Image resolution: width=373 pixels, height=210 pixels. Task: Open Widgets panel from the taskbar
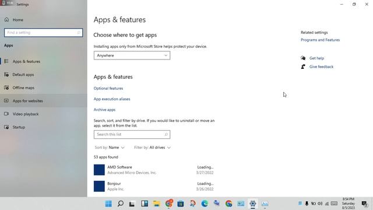point(145,204)
